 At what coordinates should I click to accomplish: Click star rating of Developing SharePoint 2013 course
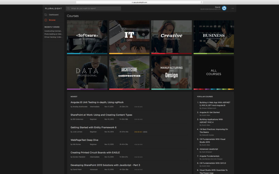click(x=138, y=169)
